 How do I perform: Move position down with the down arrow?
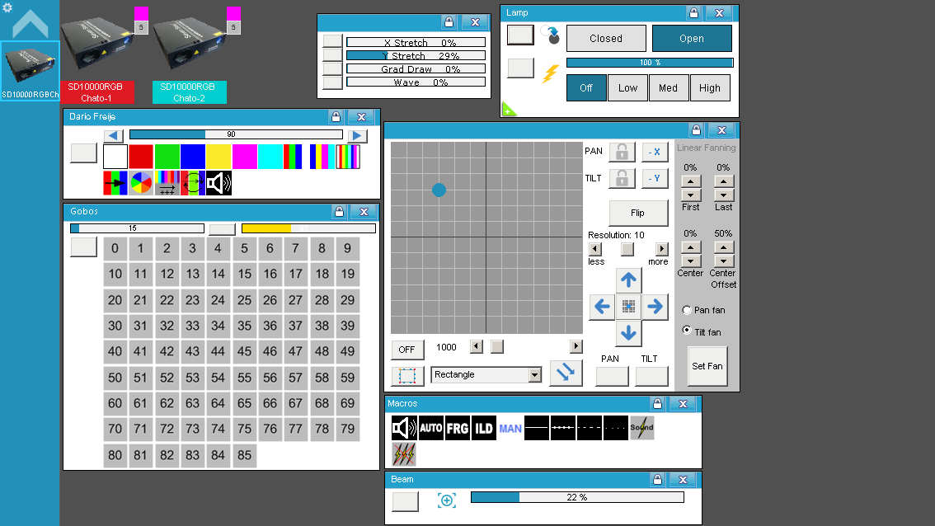628,333
